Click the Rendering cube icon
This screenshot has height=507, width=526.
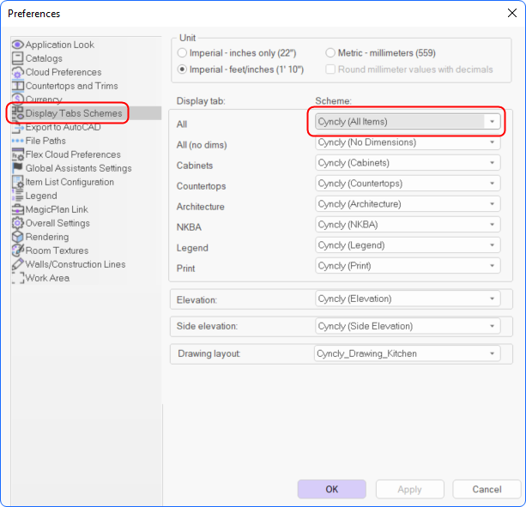[18, 237]
